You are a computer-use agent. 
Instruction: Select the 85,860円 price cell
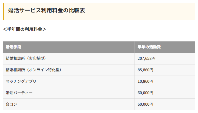146,70
